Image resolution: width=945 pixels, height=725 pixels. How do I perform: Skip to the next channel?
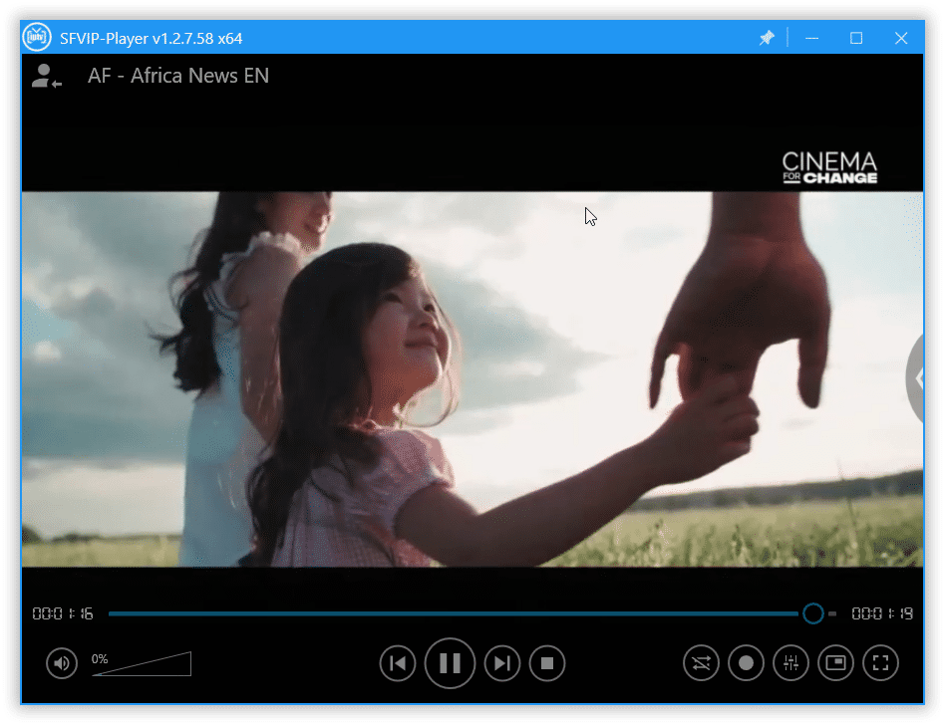pyautogui.click(x=502, y=663)
